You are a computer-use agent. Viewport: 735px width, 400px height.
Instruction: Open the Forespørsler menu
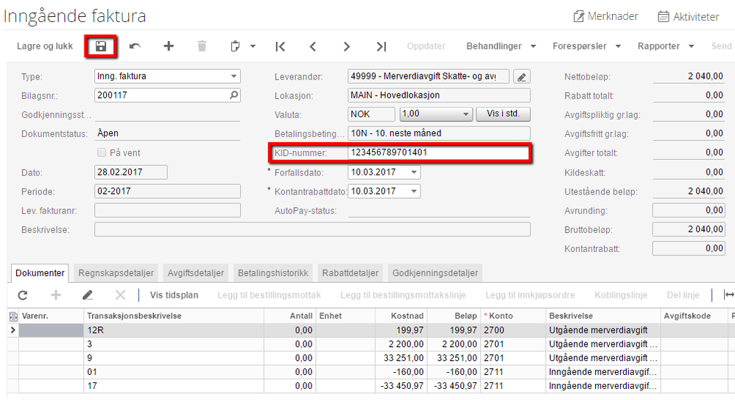pos(586,46)
